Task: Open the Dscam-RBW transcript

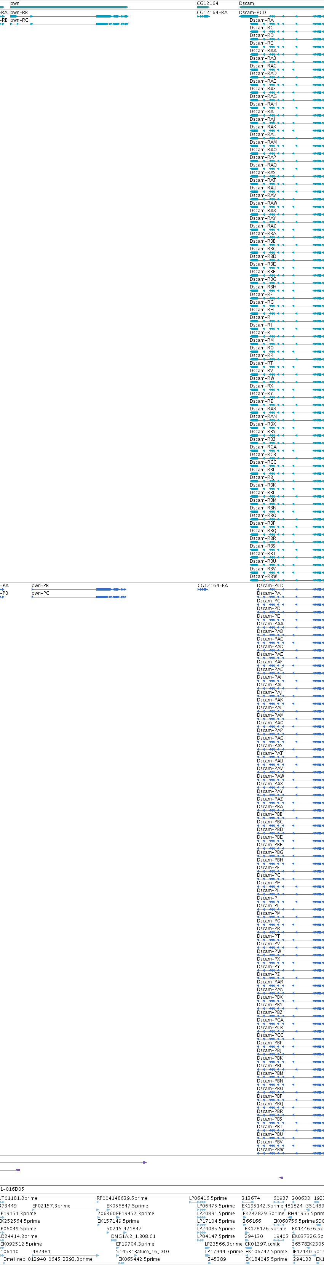Action: pyautogui.click(x=263, y=576)
